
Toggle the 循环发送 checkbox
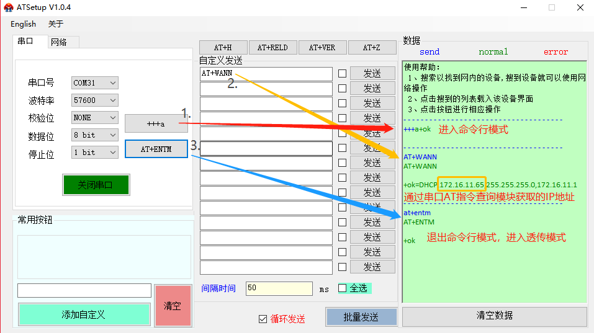click(263, 319)
